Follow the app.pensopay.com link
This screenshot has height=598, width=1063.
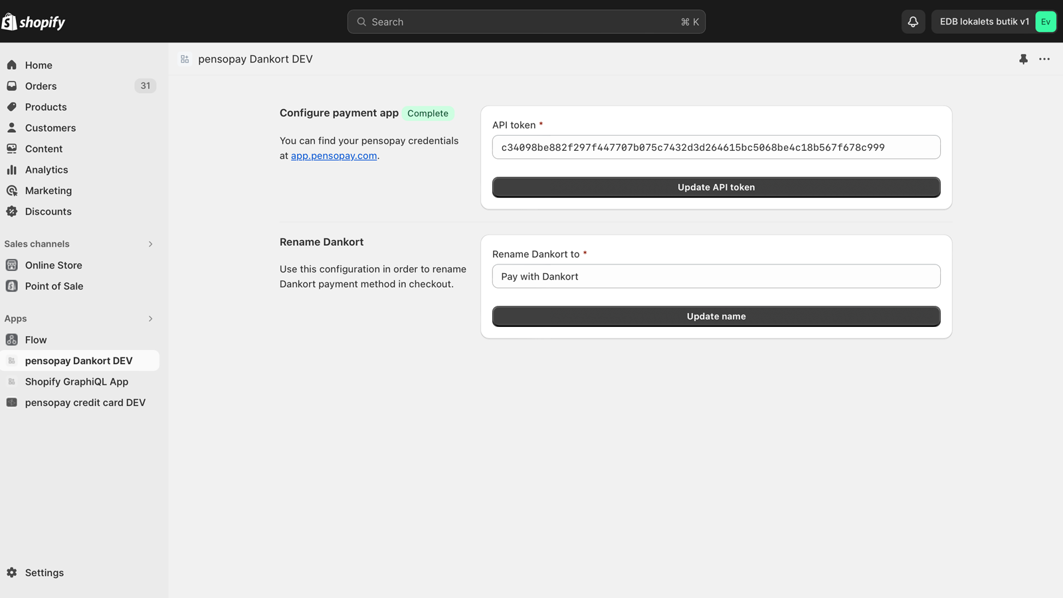[334, 155]
